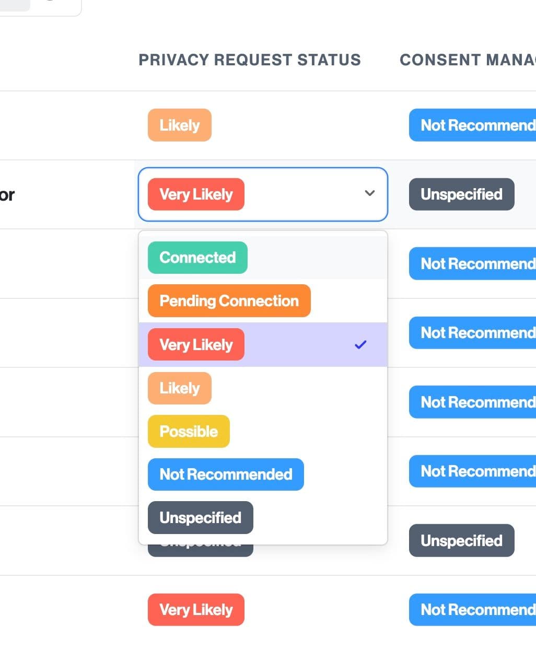The image size is (536, 649).
Task: Select Connected option in dropdown
Action: [x=197, y=258]
